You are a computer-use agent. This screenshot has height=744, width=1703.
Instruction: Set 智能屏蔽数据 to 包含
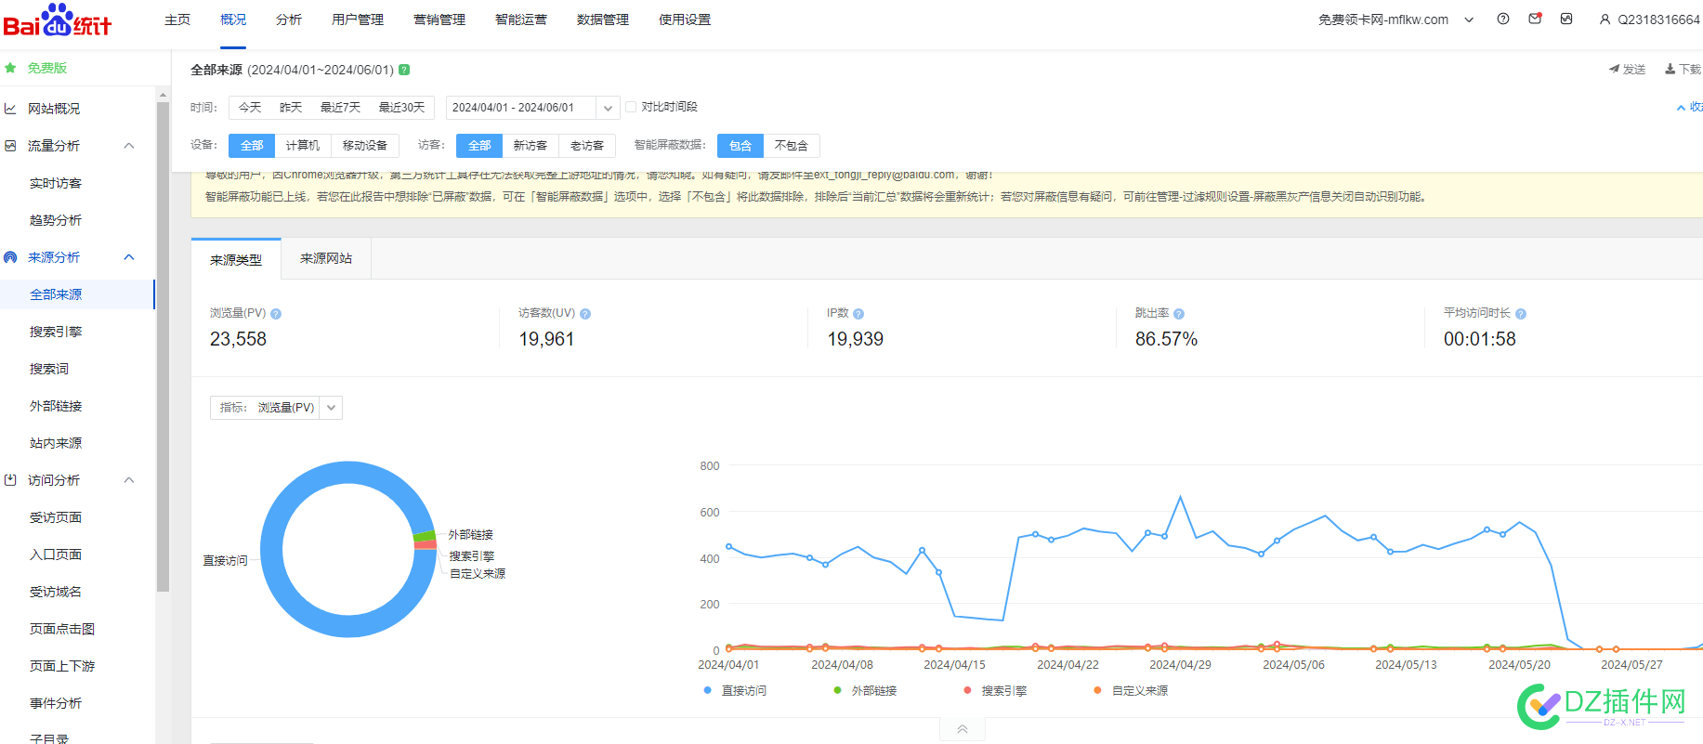click(740, 146)
